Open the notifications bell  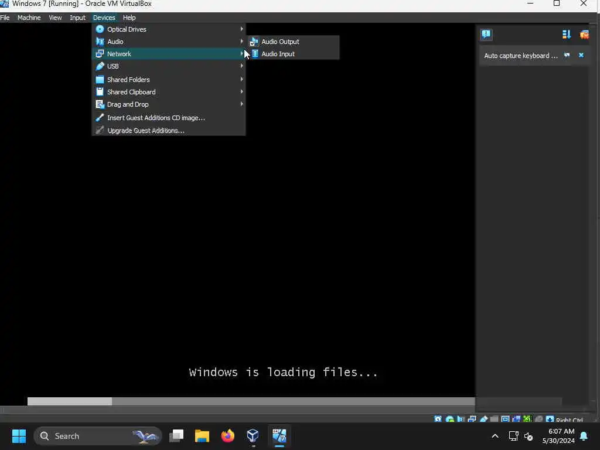(584, 436)
